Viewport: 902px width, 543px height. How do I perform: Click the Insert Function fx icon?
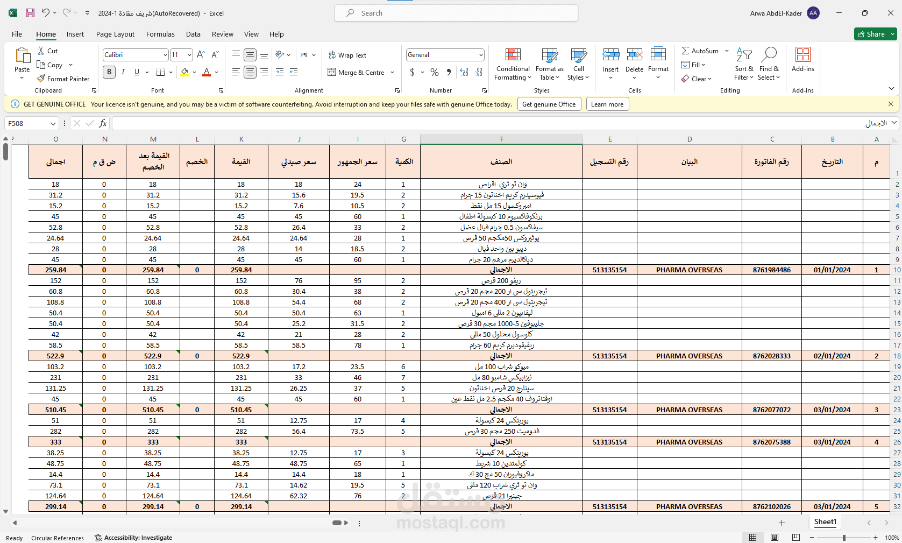tap(103, 123)
